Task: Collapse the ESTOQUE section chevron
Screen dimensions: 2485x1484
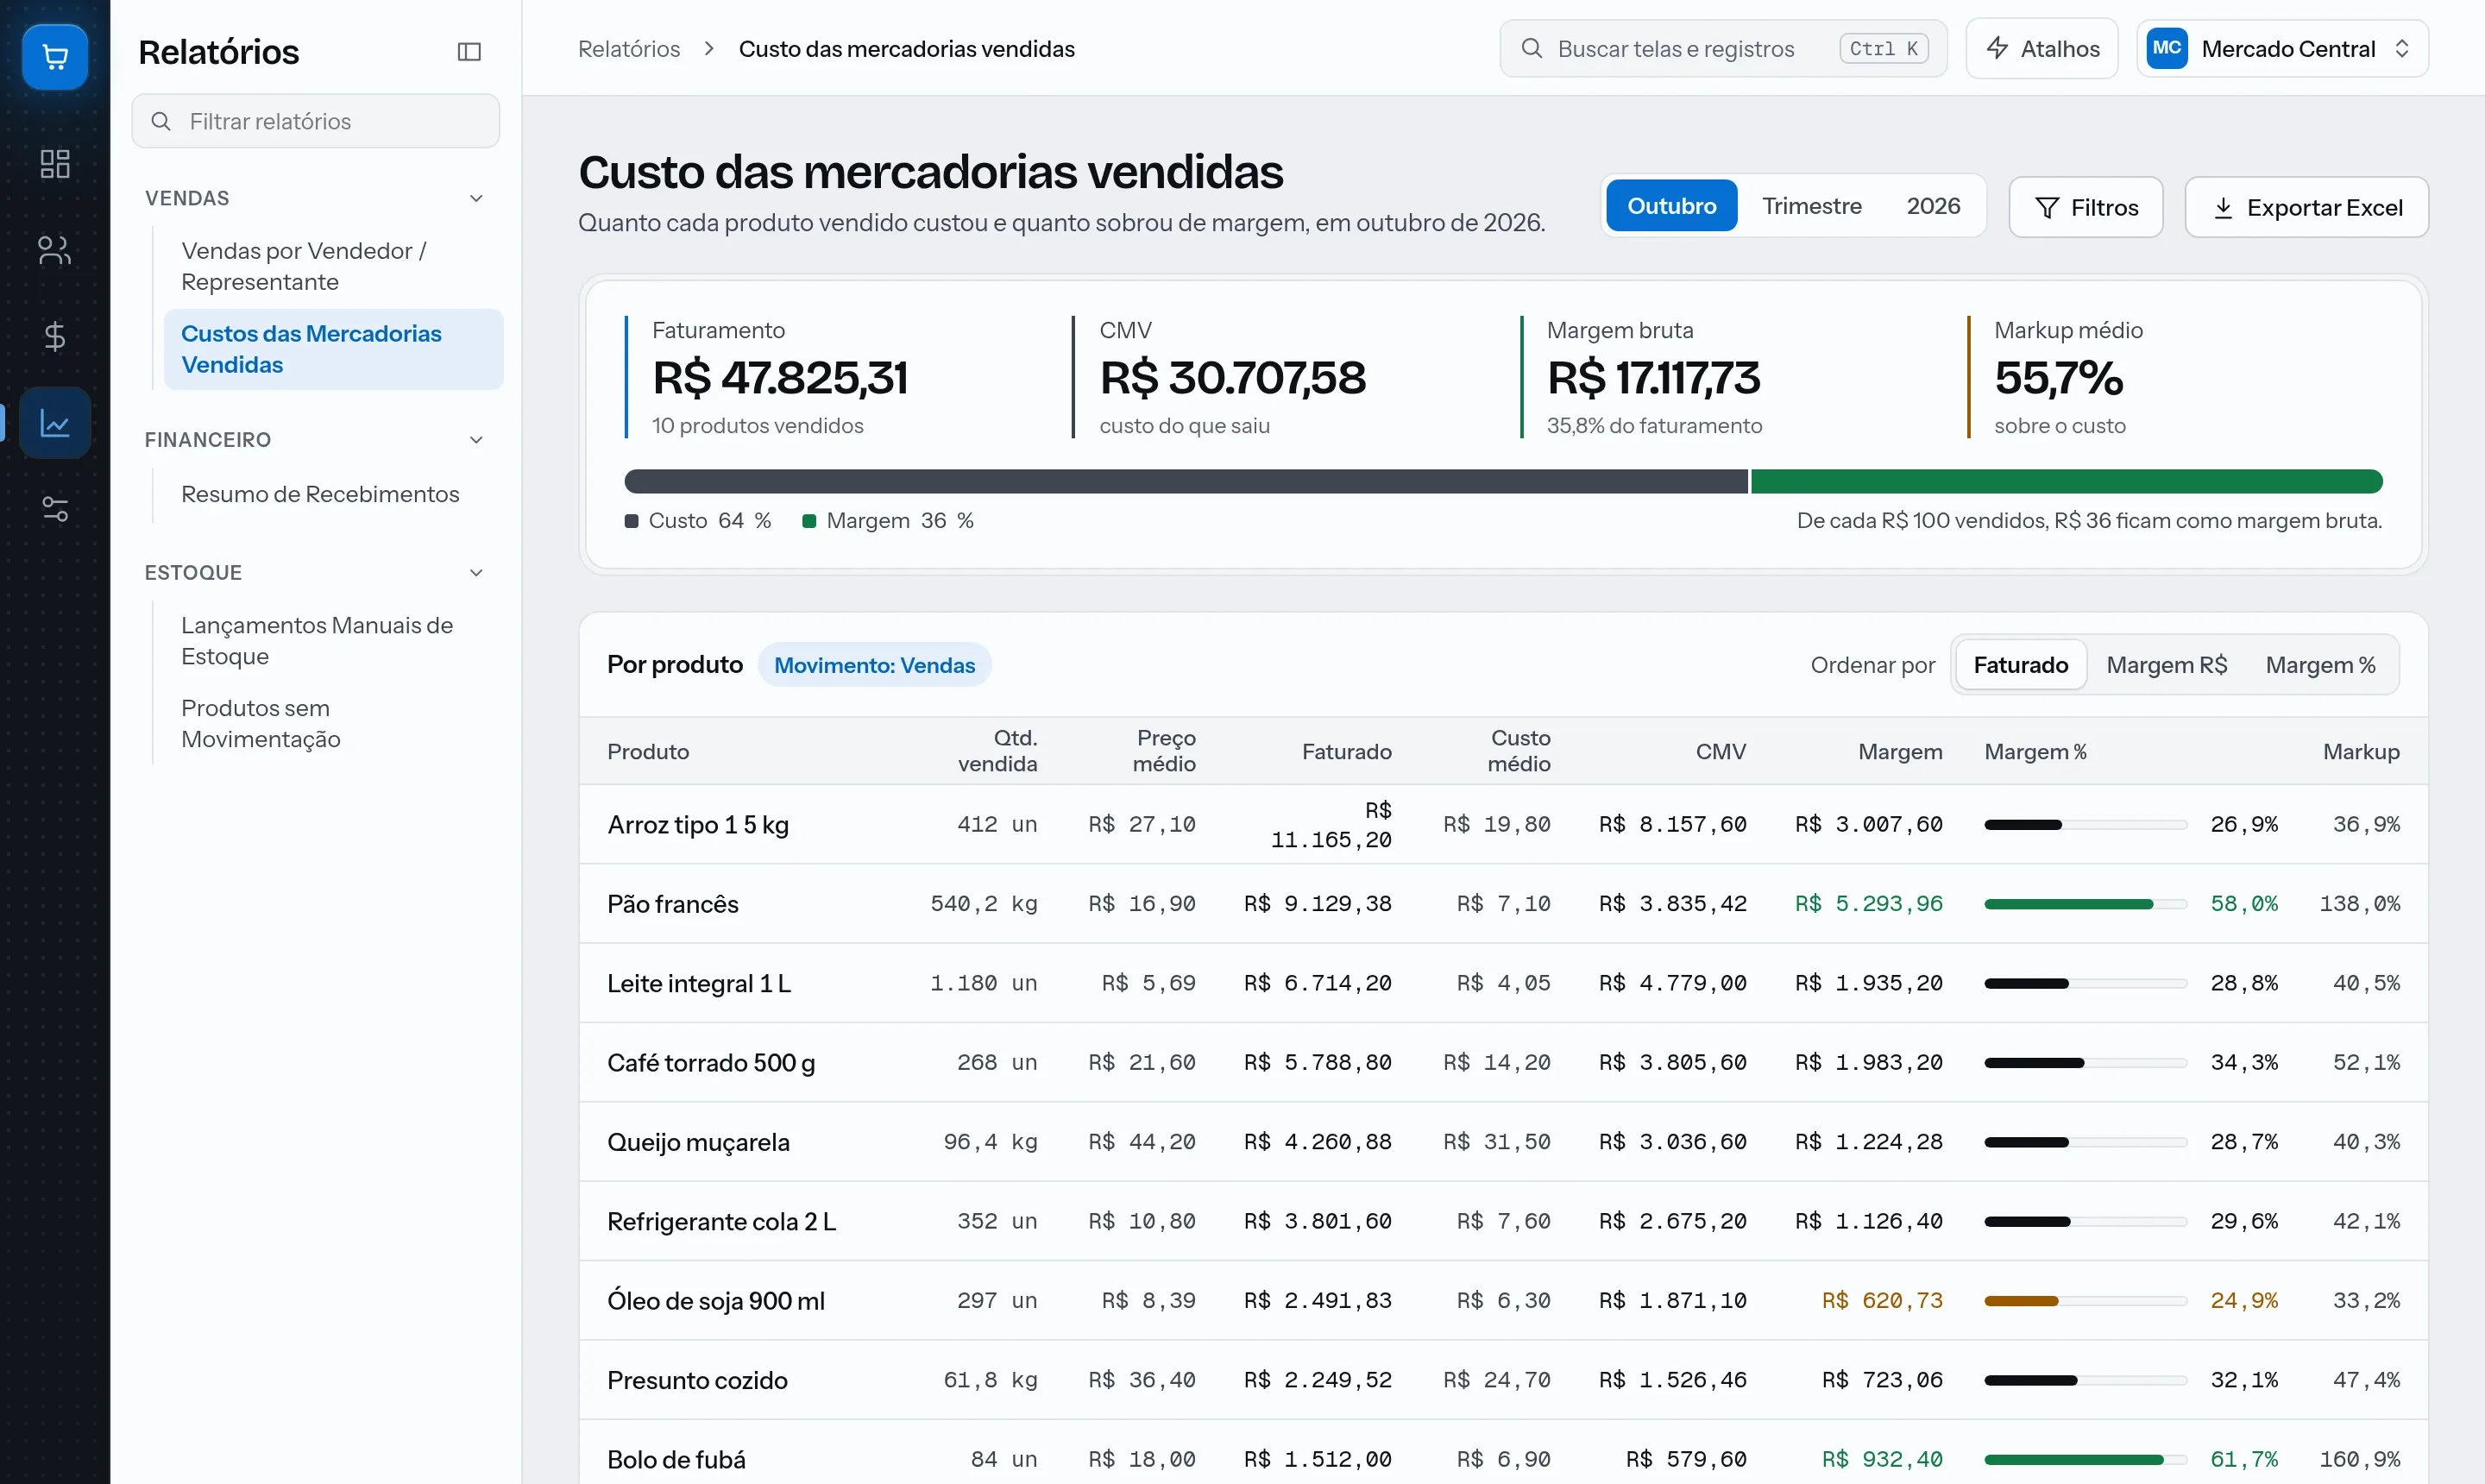Action: 476,573
